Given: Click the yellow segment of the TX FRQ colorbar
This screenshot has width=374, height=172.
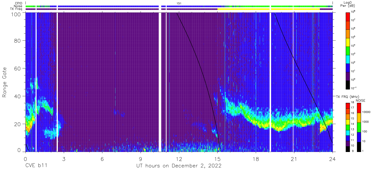Looking at the screenshot, I should (348, 121).
